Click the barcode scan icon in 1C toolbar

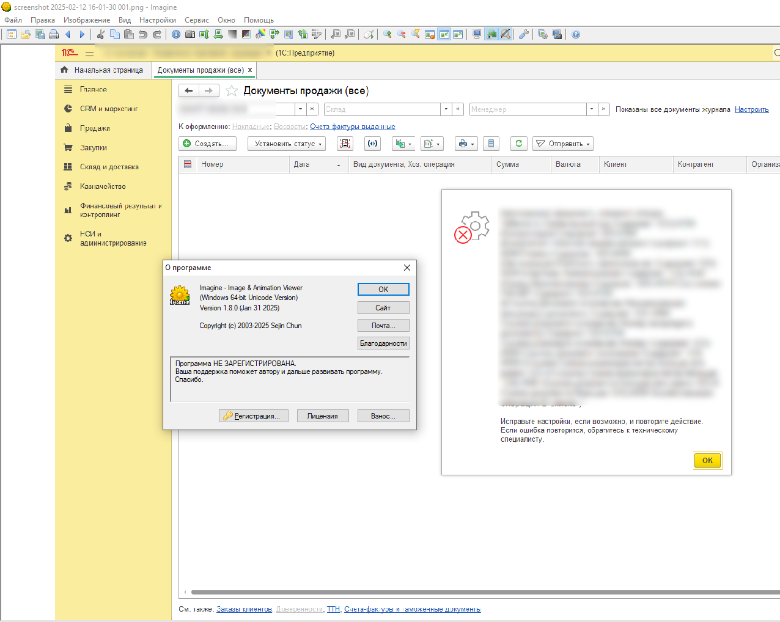[345, 144]
